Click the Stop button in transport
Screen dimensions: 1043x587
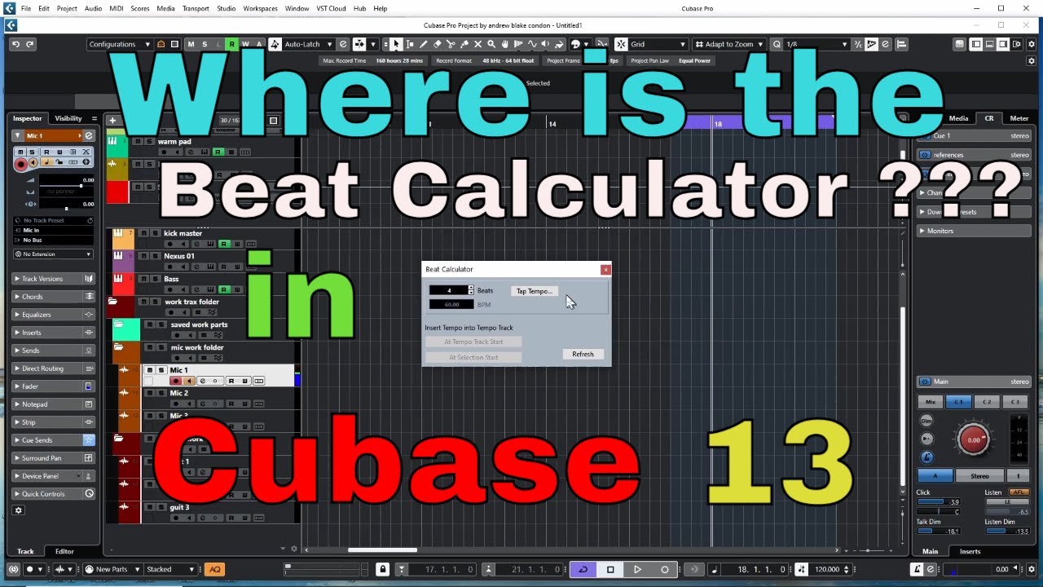coord(610,569)
